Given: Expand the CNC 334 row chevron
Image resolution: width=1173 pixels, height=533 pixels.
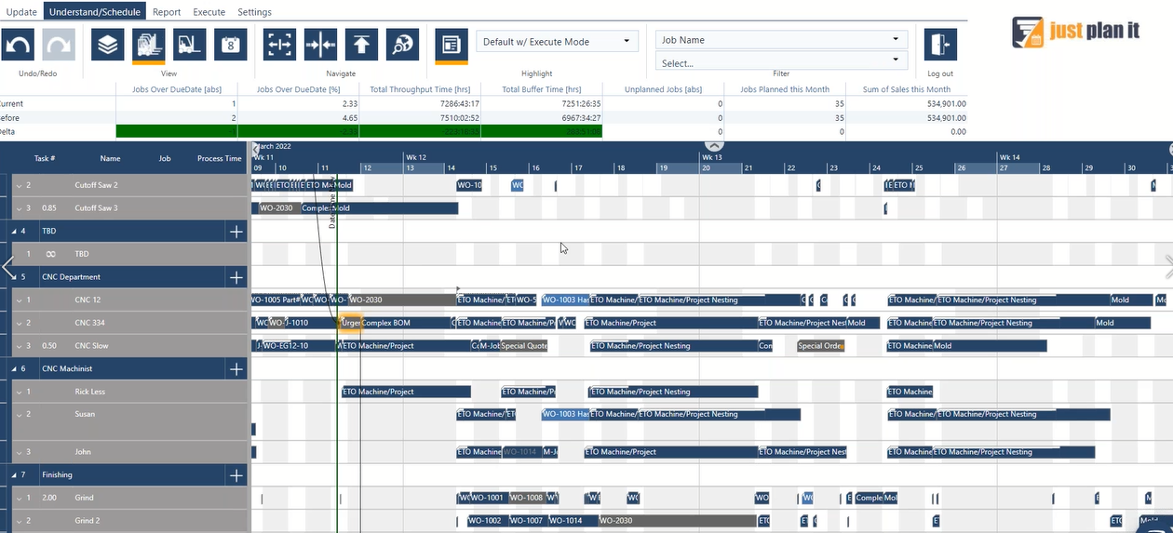Looking at the screenshot, I should click(x=17, y=323).
